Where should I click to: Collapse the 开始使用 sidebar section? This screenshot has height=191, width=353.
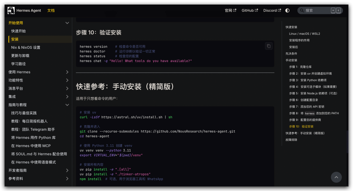click(x=67, y=23)
